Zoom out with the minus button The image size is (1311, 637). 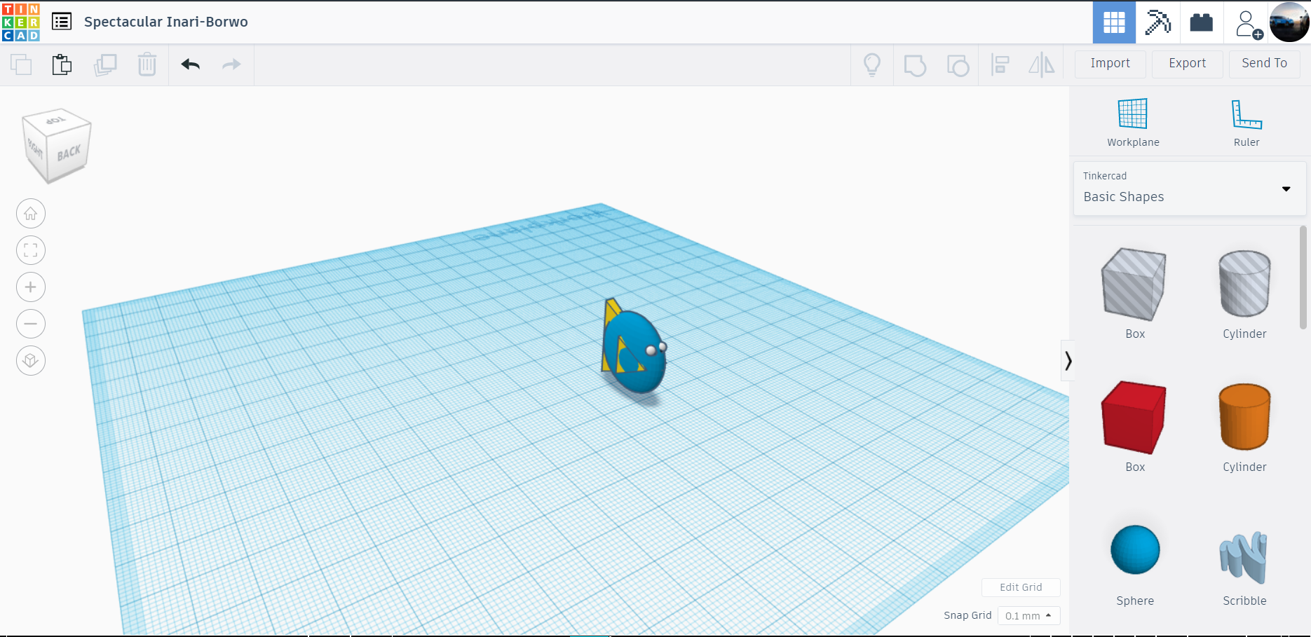31,324
